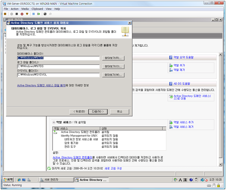226x190 pixels.
Task: Click the SYSVOL 폴더 path field
Action: 59,75
